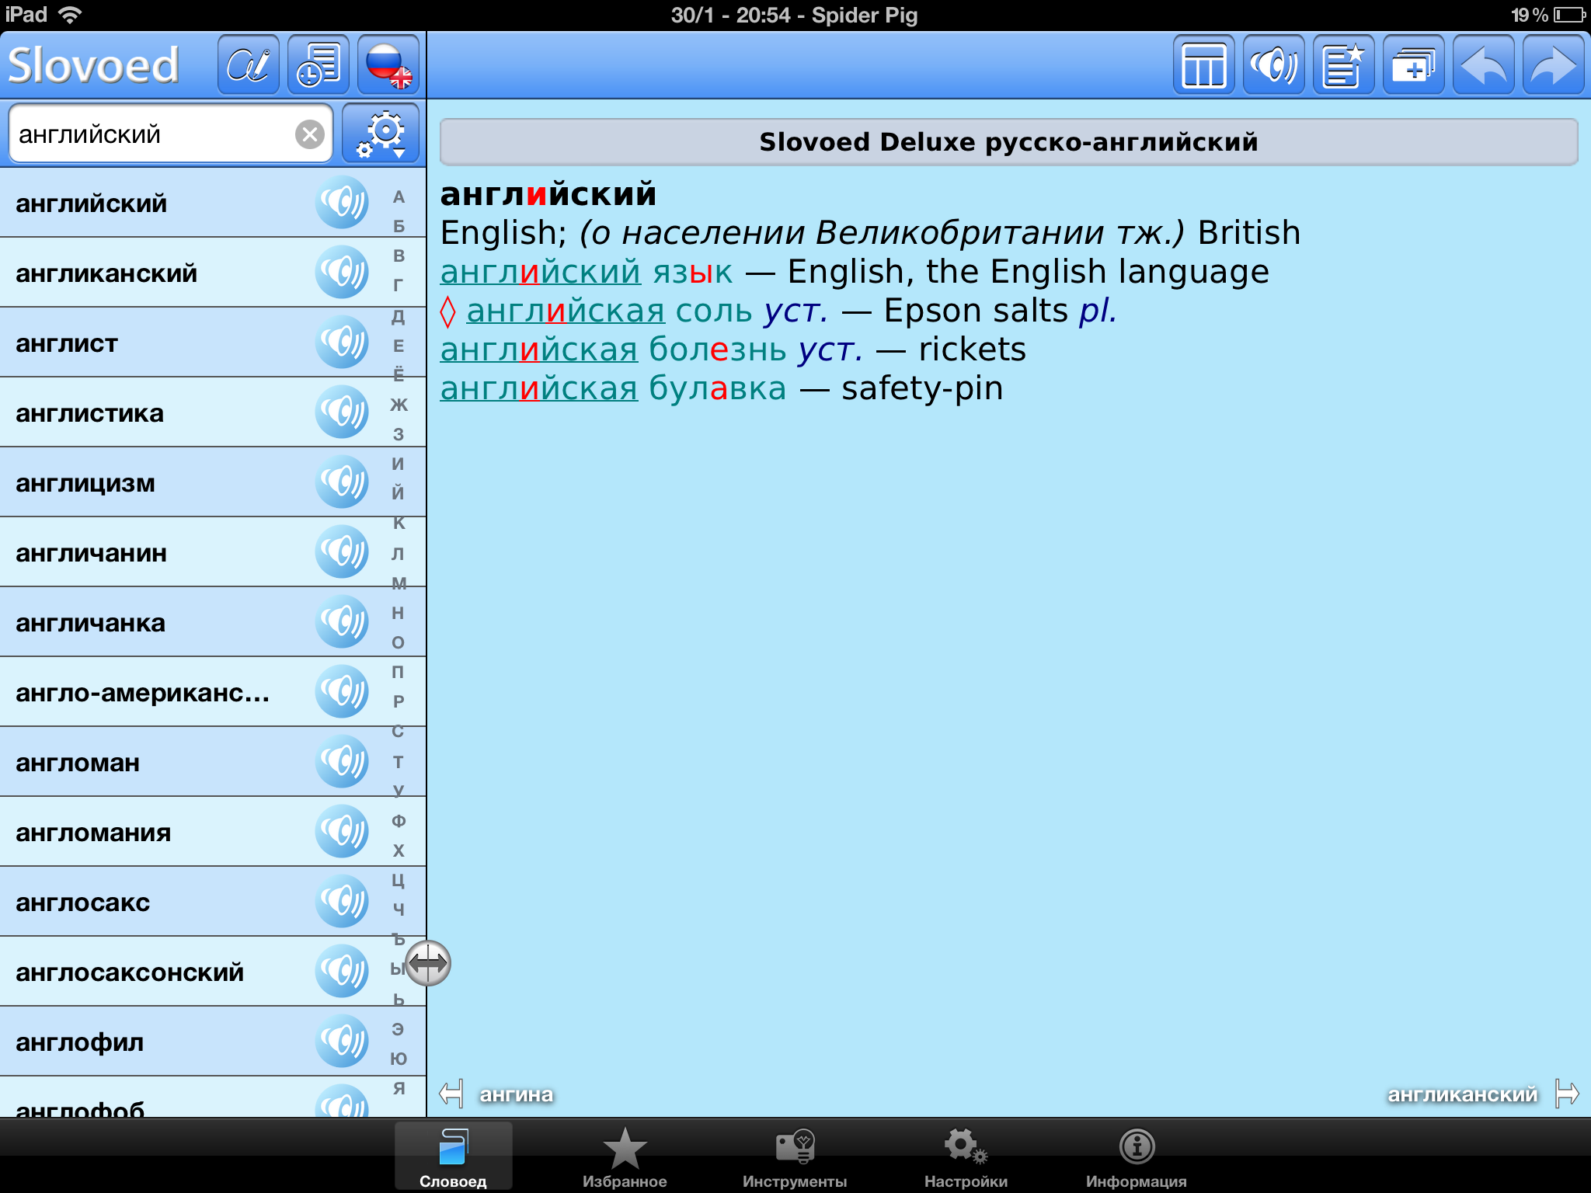Go to previous entry ангина
The width and height of the screenshot is (1591, 1193).
point(497,1094)
